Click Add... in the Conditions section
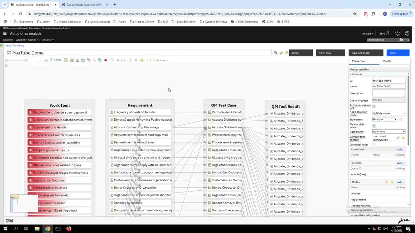This screenshot has height=233, width=415. coord(400,150)
